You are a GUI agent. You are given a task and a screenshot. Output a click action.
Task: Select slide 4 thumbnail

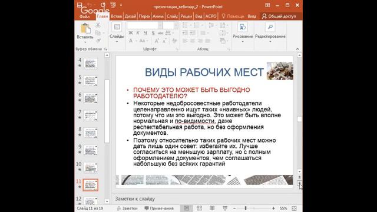tap(91, 64)
